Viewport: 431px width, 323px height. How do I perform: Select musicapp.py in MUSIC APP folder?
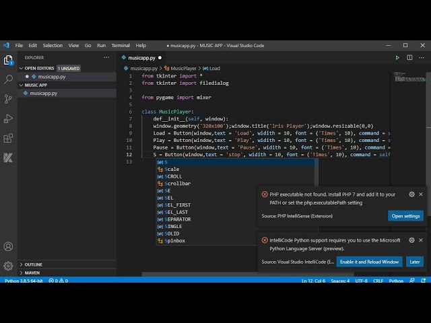tap(67, 93)
